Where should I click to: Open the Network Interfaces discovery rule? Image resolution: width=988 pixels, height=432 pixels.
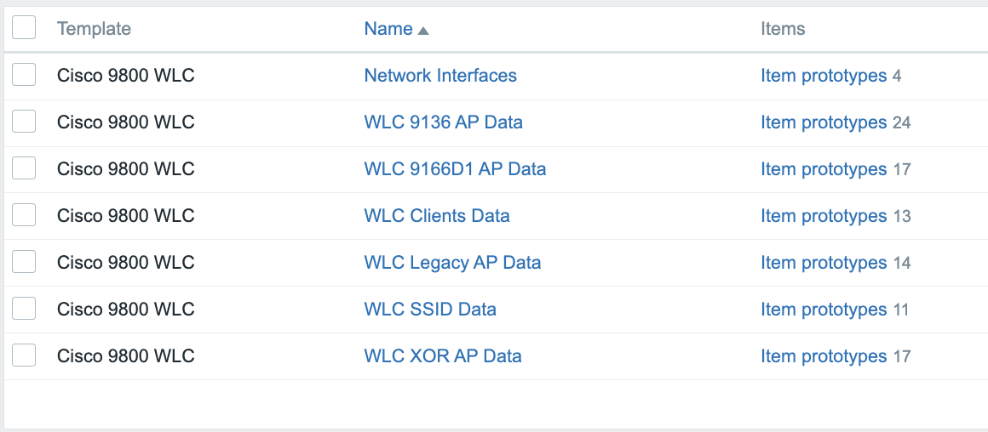[440, 76]
